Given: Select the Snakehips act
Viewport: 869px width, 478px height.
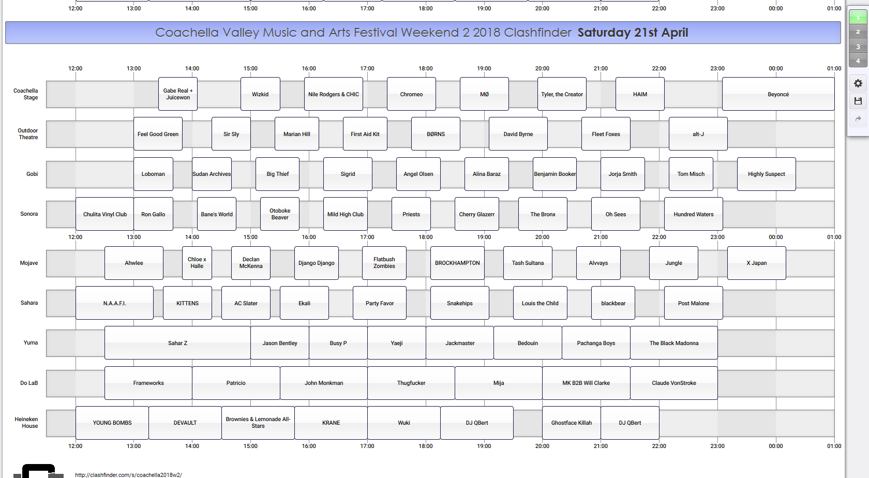Looking at the screenshot, I should tap(460, 303).
